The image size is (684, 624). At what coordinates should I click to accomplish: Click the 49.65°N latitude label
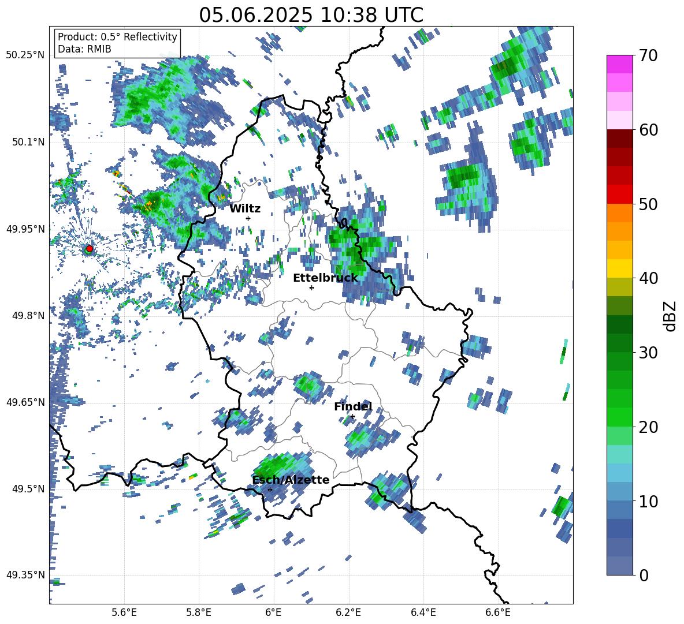(25, 402)
